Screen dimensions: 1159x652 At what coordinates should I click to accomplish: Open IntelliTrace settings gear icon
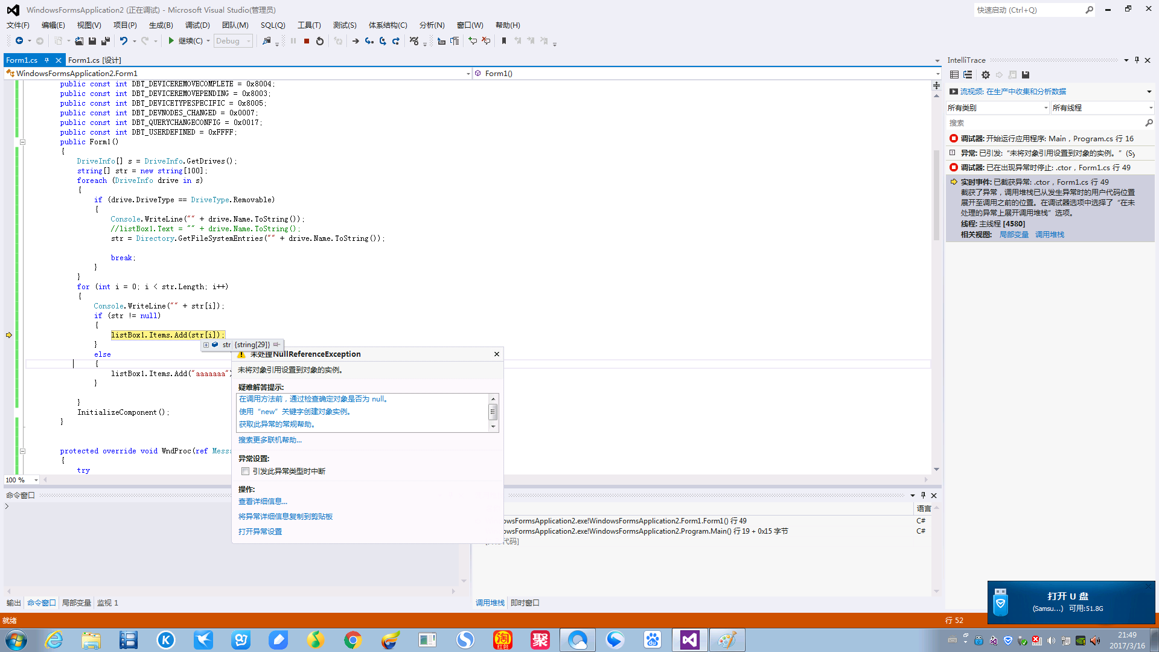[986, 75]
